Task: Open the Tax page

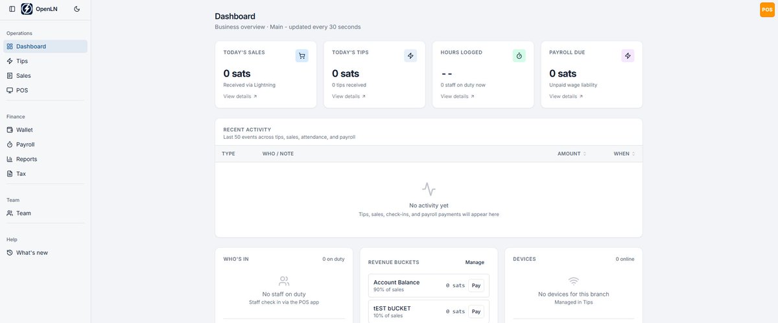Action: pos(45,174)
